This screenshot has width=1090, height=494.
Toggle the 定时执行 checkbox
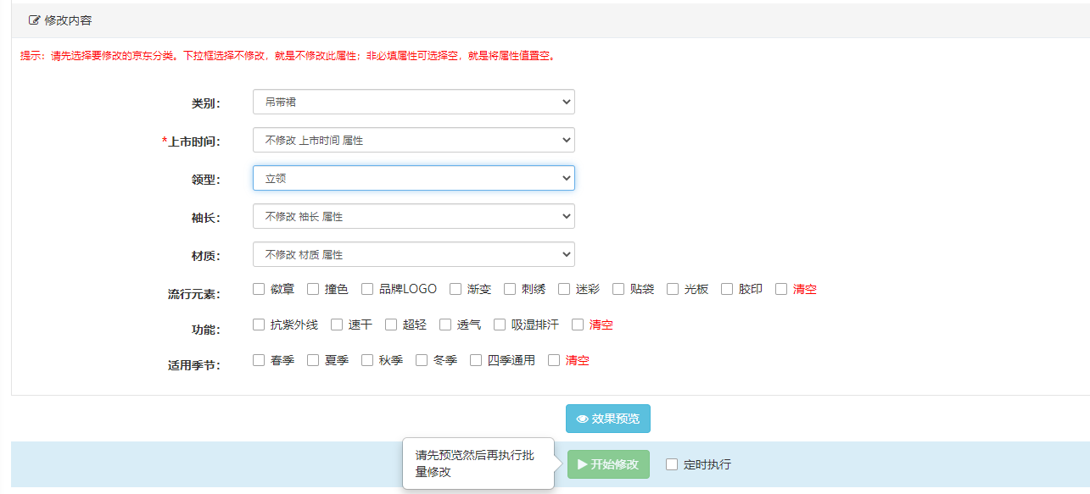coord(672,464)
